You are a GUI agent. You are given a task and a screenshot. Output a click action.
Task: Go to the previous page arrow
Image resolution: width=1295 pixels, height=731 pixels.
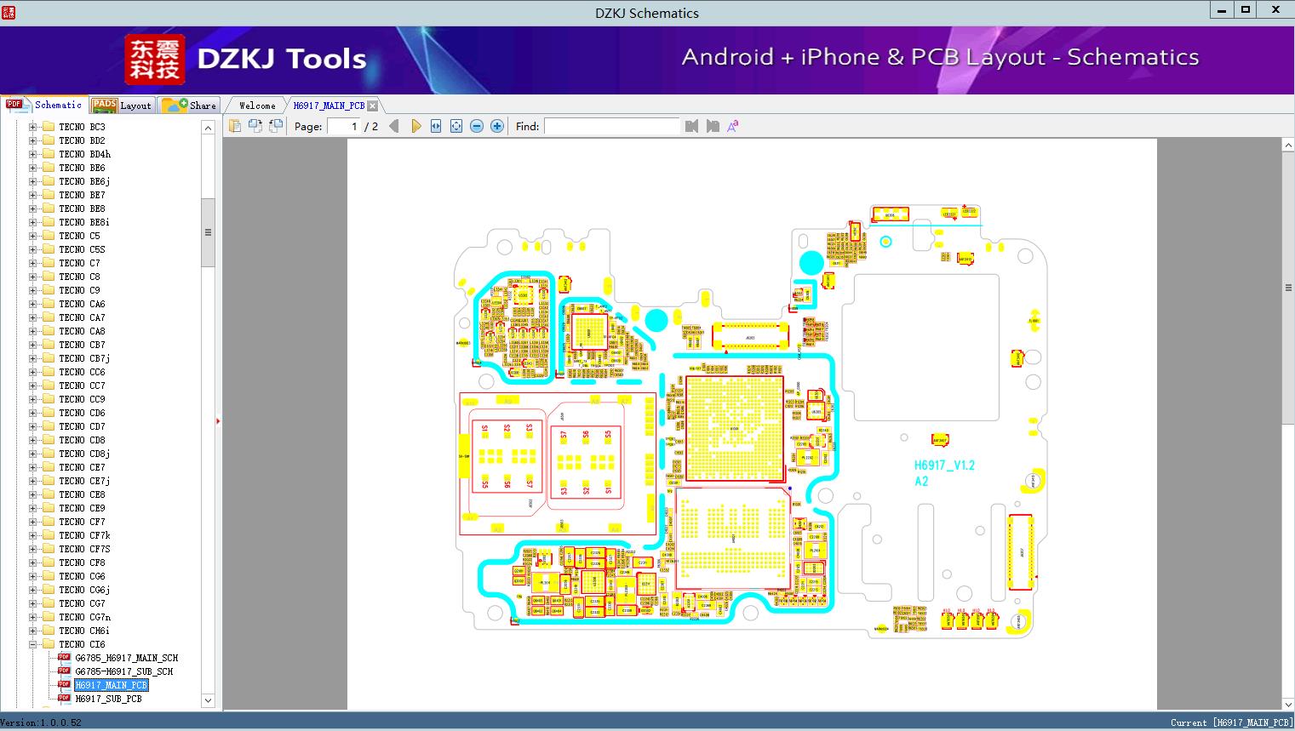tap(393, 126)
